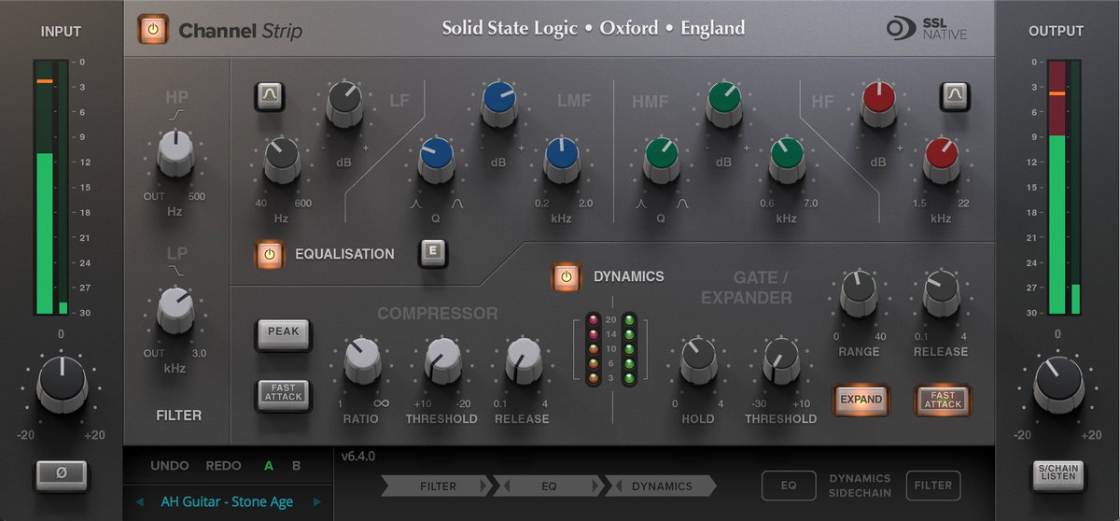Image resolution: width=1120 pixels, height=521 pixels.
Task: Click the output level meter
Action: click(1064, 187)
